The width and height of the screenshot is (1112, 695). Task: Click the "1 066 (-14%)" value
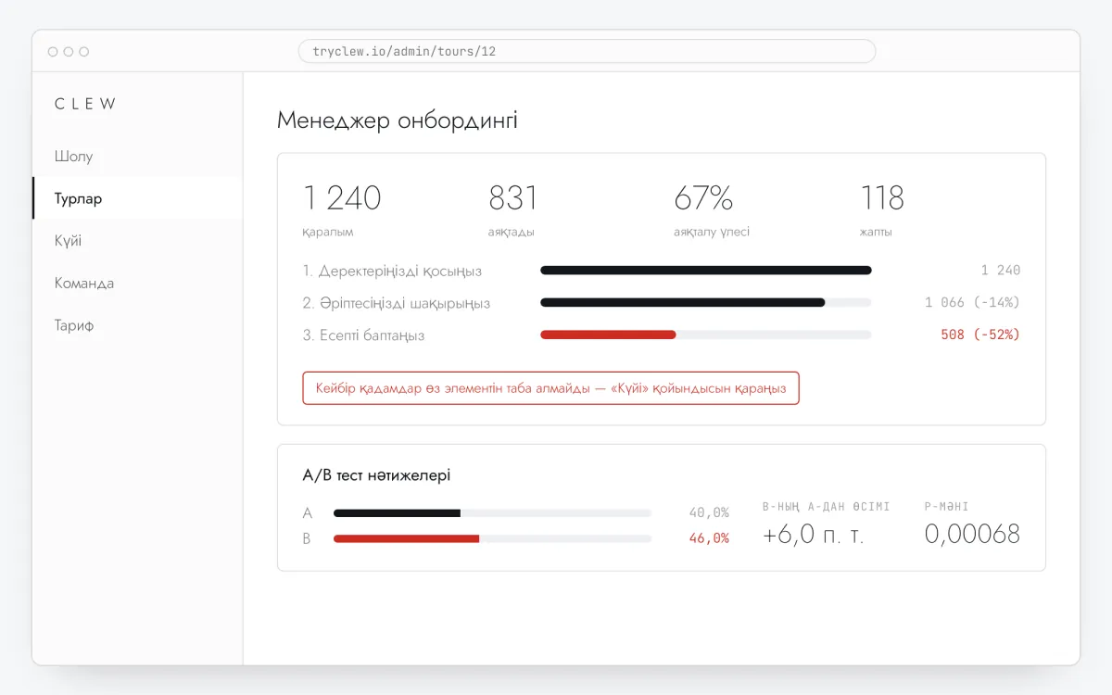point(972,302)
